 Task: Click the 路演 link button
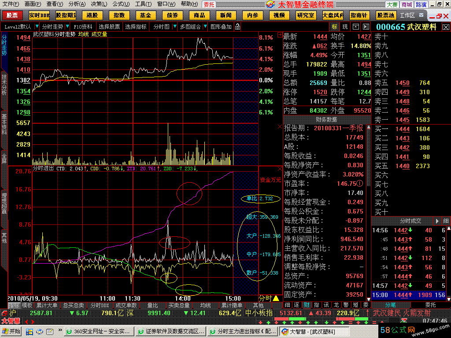421,4
